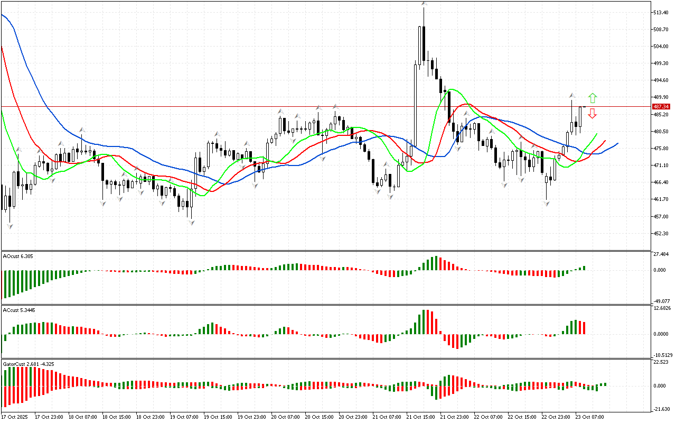Click the down fractal below the 22 Oct 23:00 low

pyautogui.click(x=547, y=203)
